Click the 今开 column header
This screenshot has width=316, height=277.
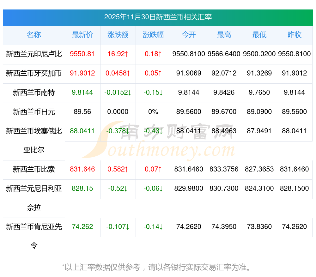click(x=189, y=35)
